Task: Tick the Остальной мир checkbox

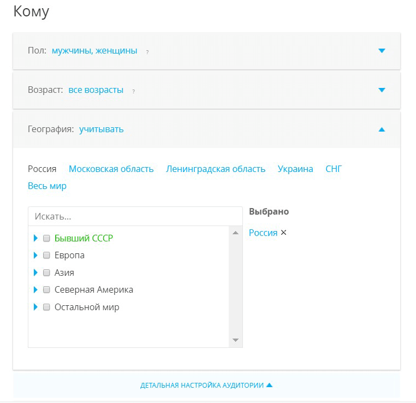Action: (x=46, y=307)
